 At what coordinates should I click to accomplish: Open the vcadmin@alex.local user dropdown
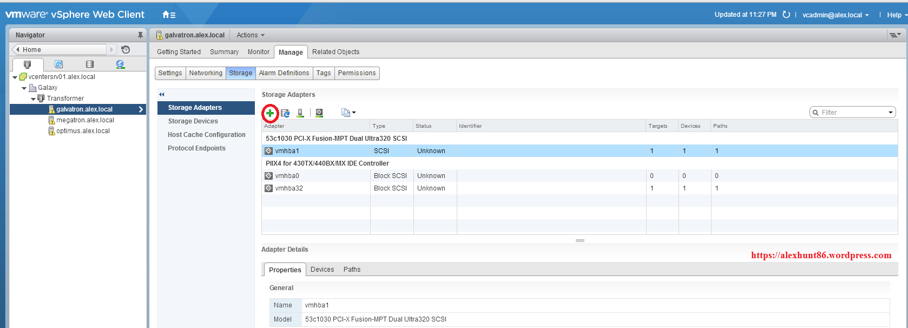click(x=835, y=15)
